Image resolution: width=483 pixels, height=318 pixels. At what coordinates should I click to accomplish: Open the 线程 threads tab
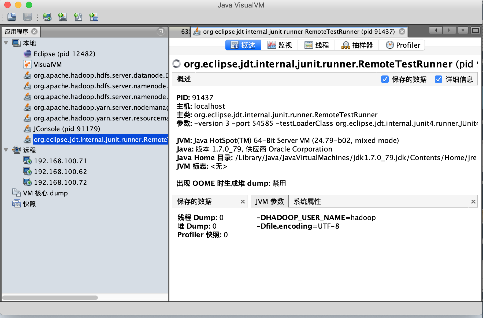(x=317, y=45)
